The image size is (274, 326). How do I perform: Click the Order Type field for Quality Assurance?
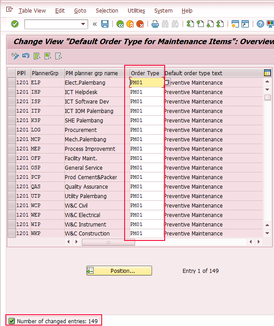pyautogui.click(x=147, y=186)
